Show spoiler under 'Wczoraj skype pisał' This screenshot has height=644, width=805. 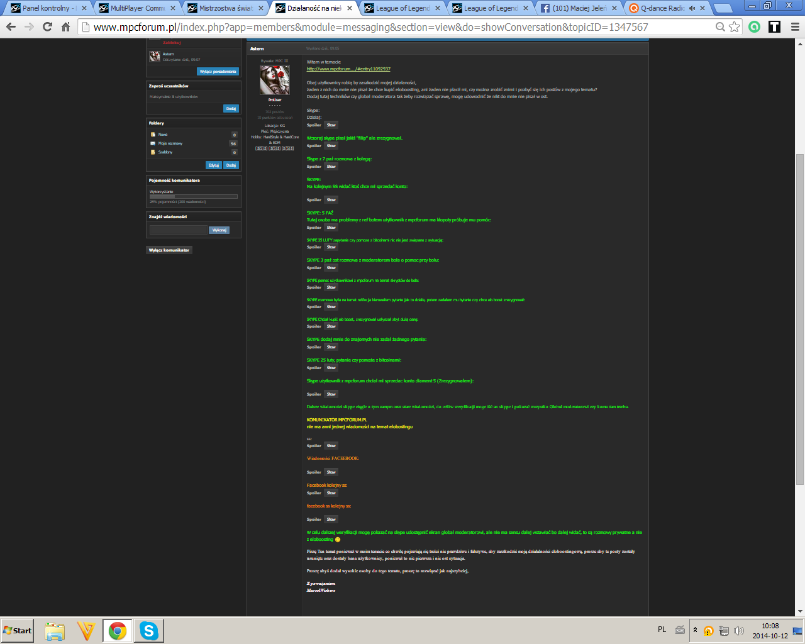pos(331,146)
